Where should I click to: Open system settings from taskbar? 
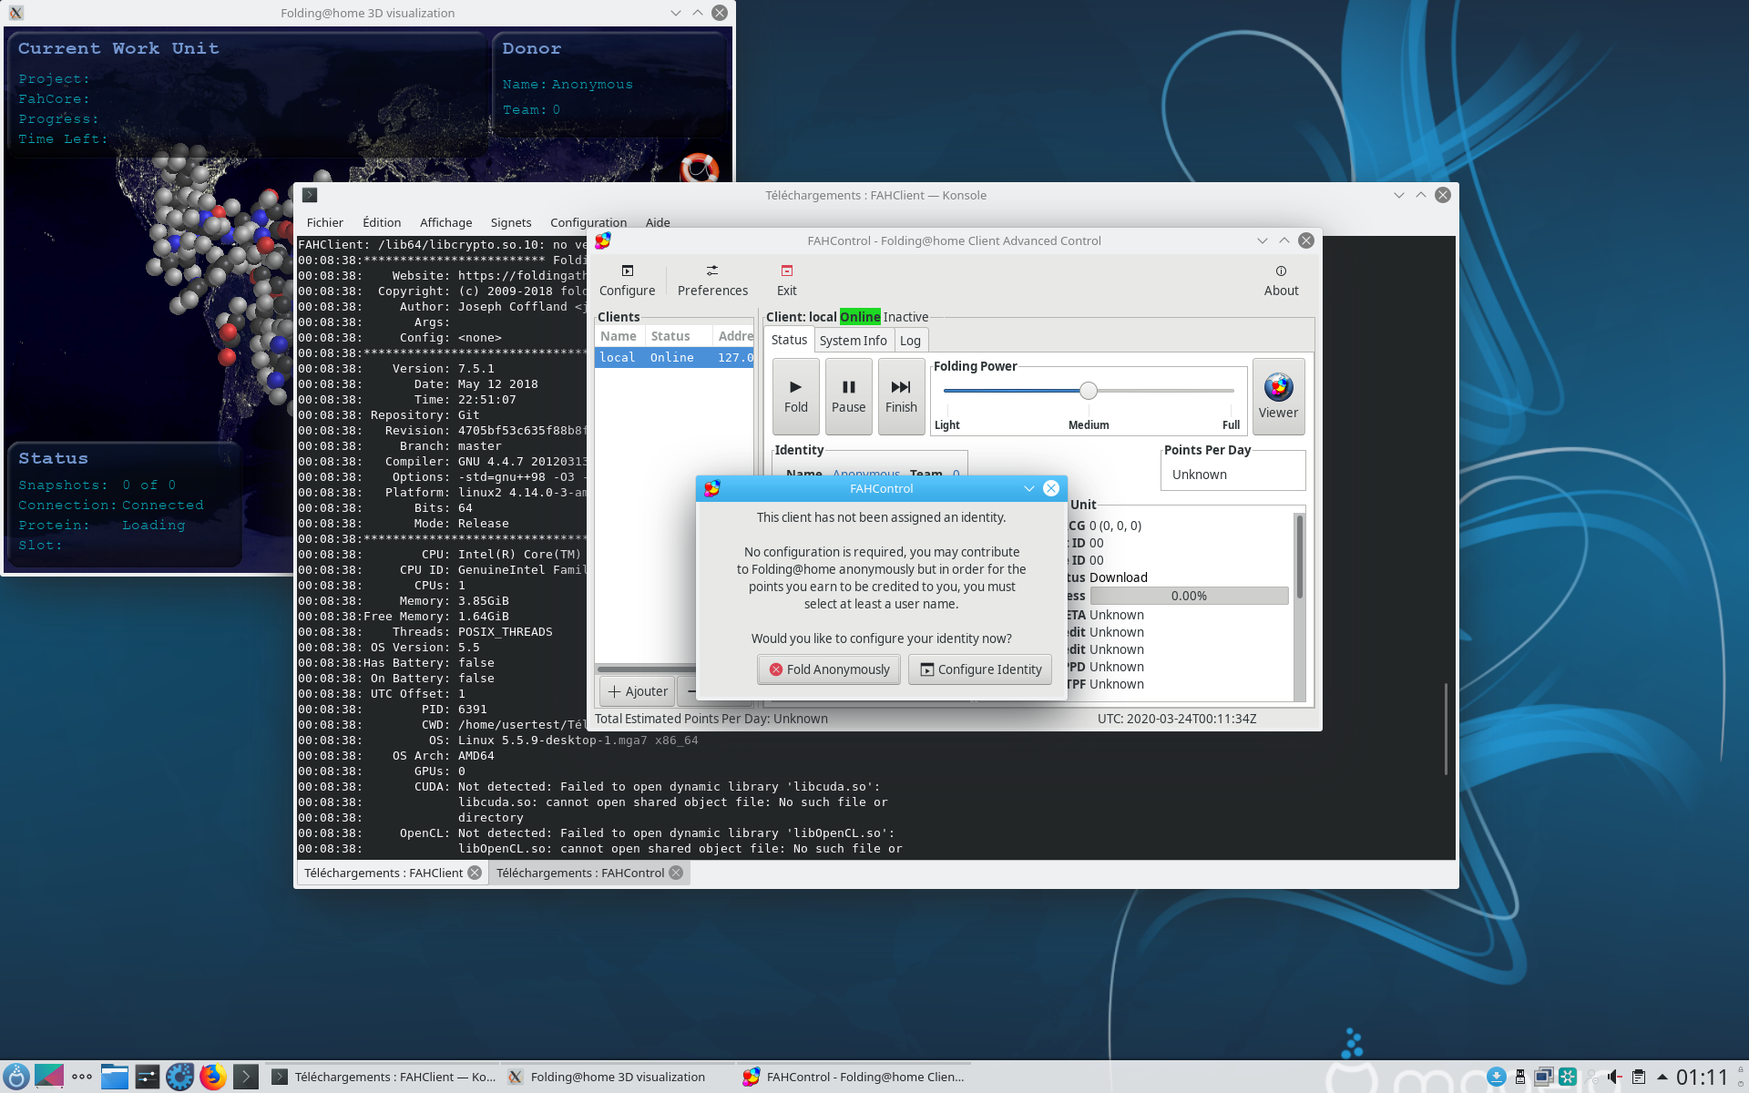(x=148, y=1077)
